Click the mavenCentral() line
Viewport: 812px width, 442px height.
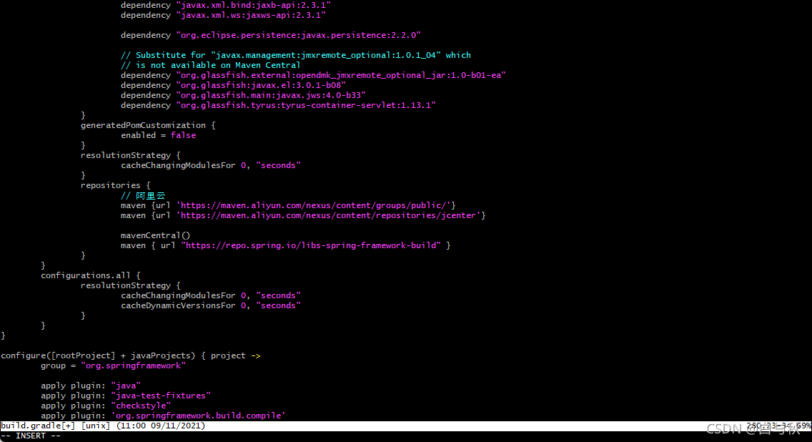click(x=155, y=236)
